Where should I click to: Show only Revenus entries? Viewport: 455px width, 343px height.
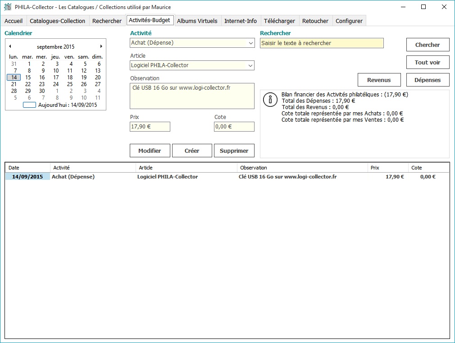point(379,80)
